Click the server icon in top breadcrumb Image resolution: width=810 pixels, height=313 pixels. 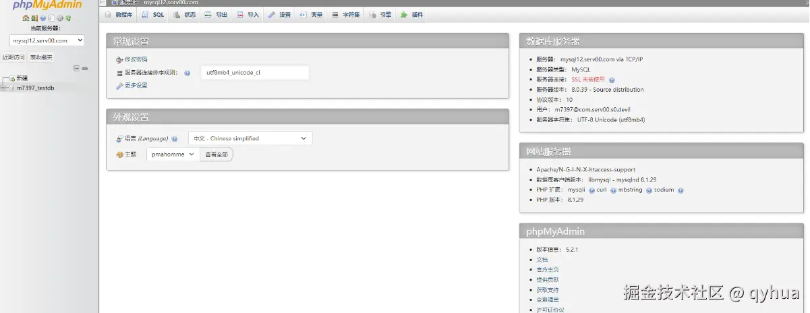click(115, 2)
